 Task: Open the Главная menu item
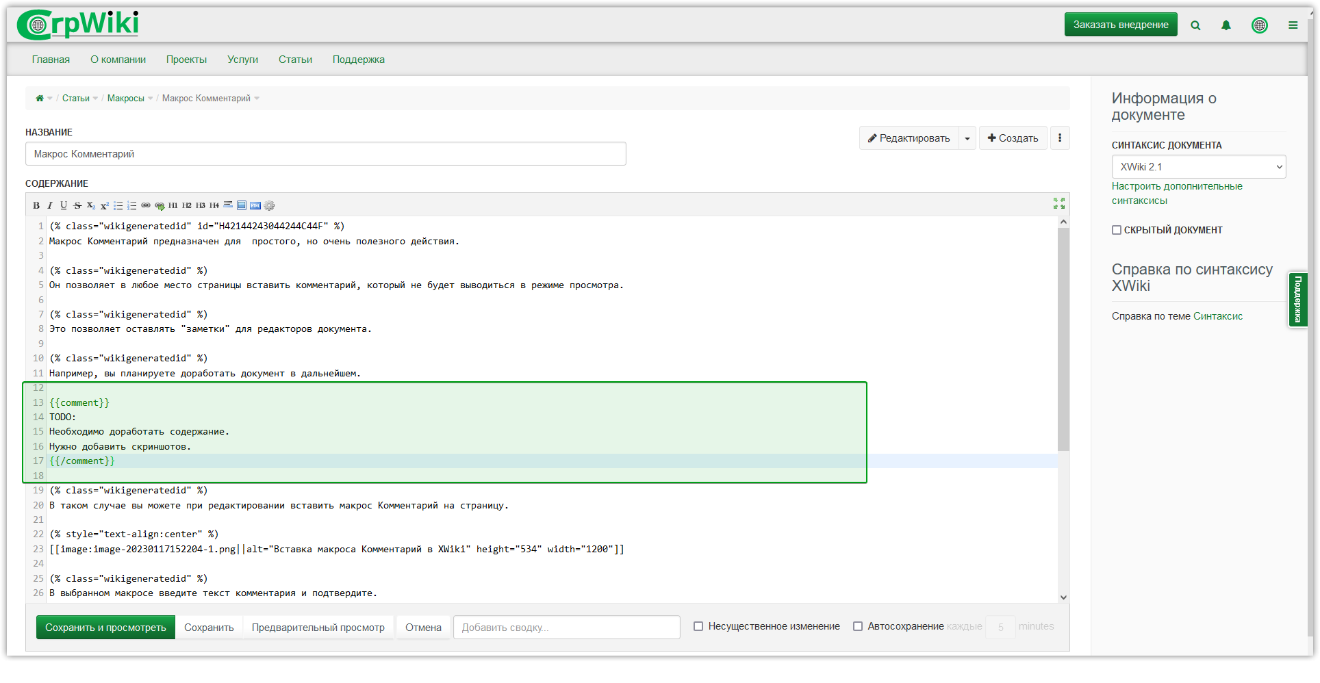pos(51,60)
